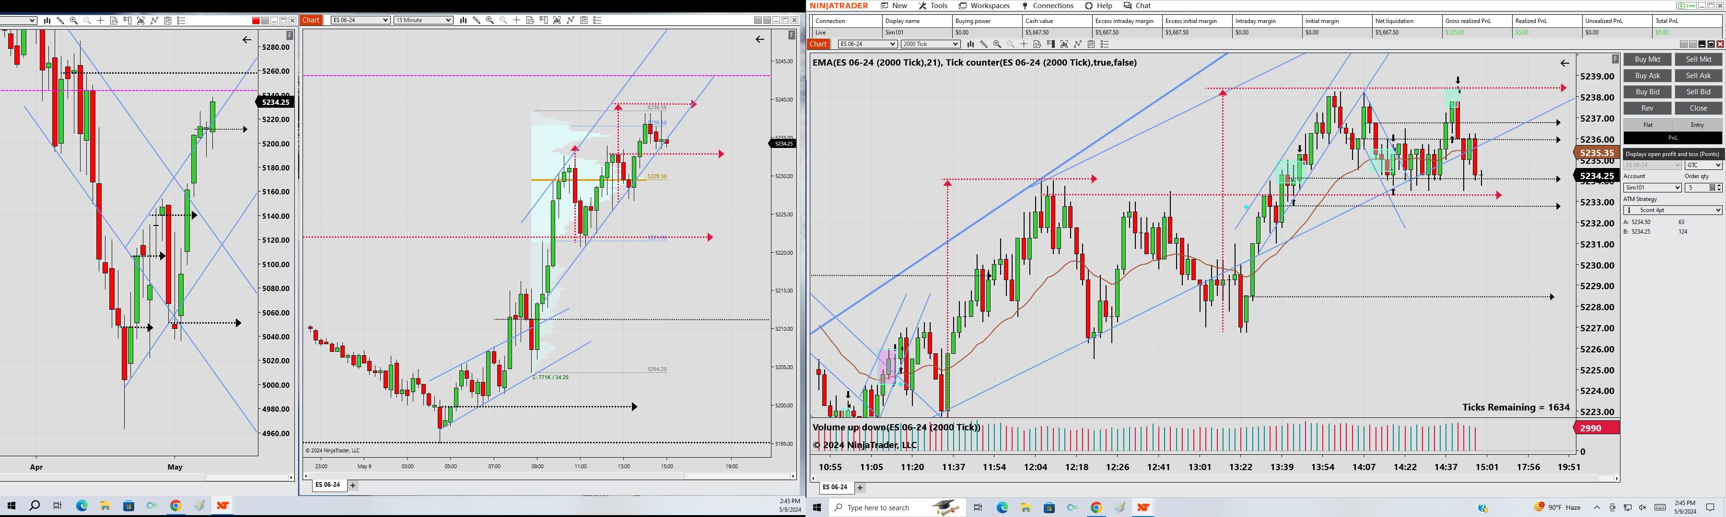Toggle F fixed-scale button on 15 Minute chart
The height and width of the screenshot is (517, 1726).
tap(791, 35)
